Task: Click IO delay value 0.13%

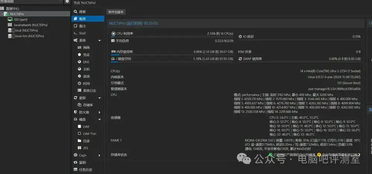Action: [356, 36]
